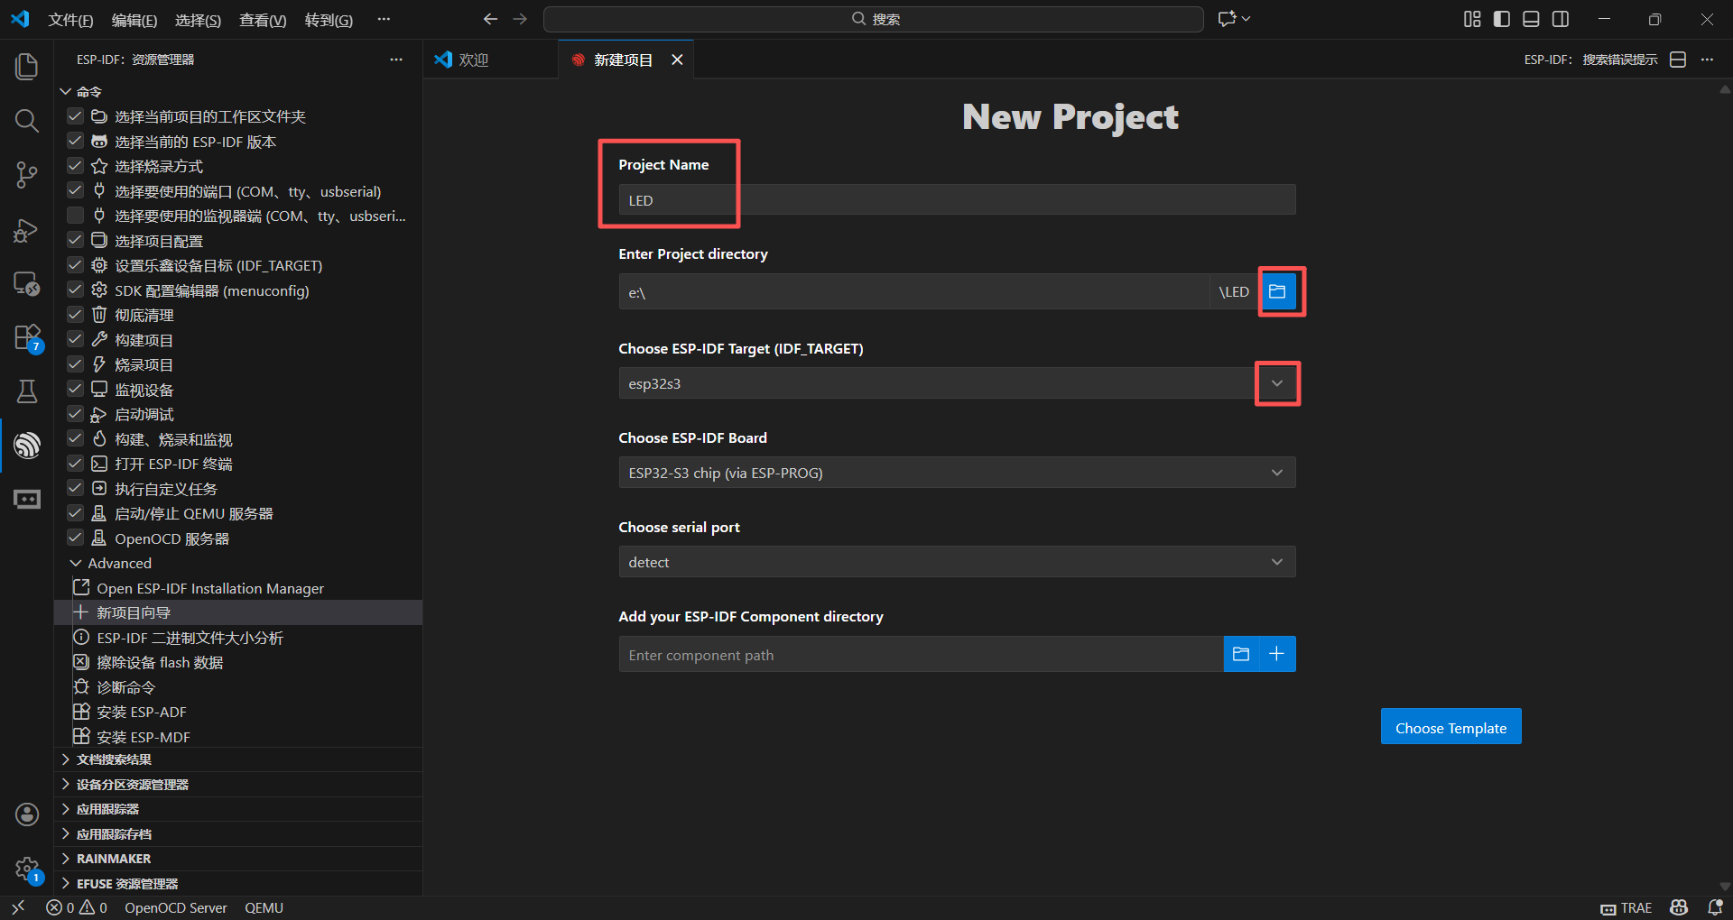Open Extensions view with update badge

click(27, 338)
